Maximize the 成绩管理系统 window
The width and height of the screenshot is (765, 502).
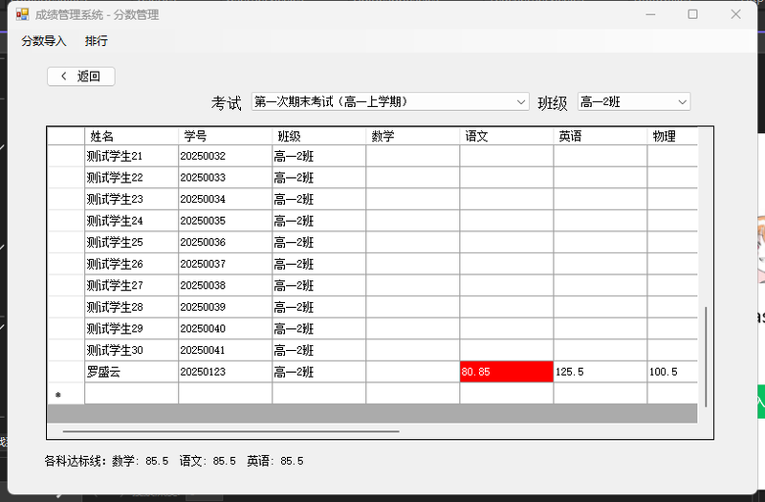point(692,14)
